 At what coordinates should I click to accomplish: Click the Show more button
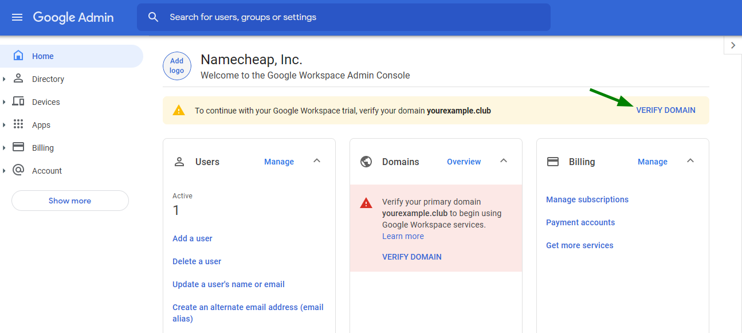click(70, 201)
